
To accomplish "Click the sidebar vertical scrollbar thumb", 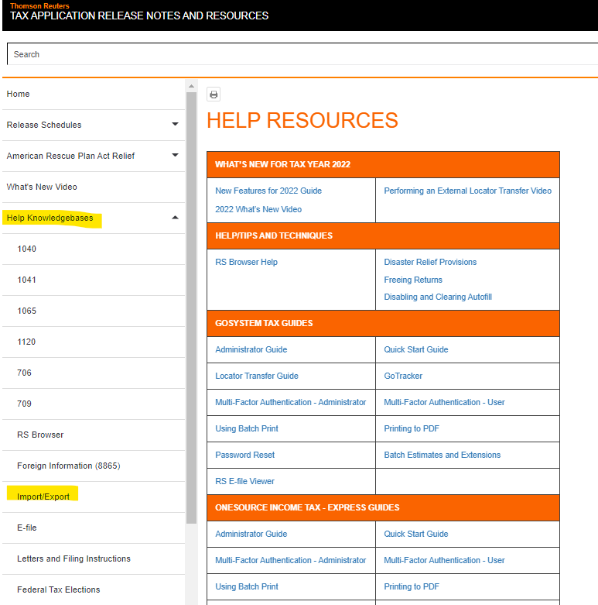I will pyautogui.click(x=192, y=308).
